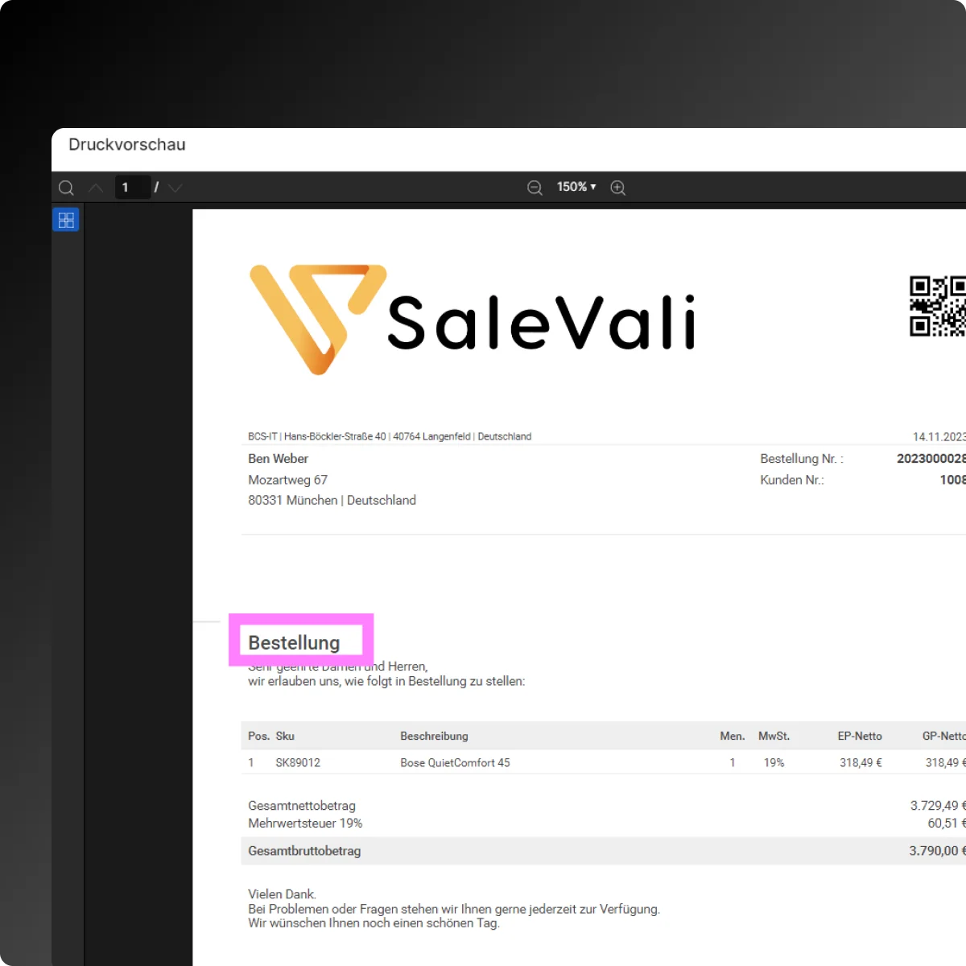Go to previous page with up arrow
The height and width of the screenshot is (966, 966).
[x=96, y=188]
